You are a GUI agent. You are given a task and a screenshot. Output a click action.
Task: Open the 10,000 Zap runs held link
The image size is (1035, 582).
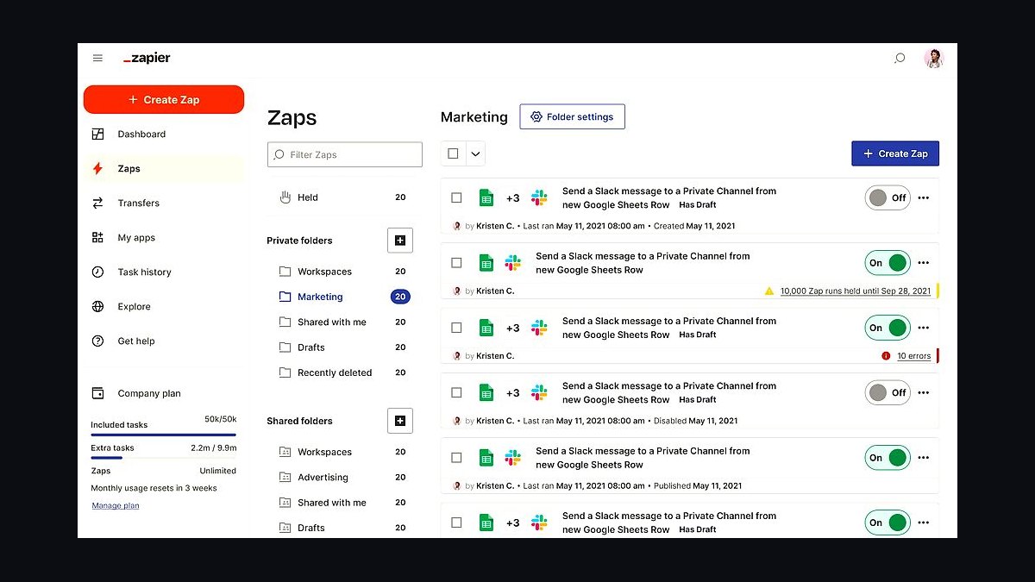point(856,291)
